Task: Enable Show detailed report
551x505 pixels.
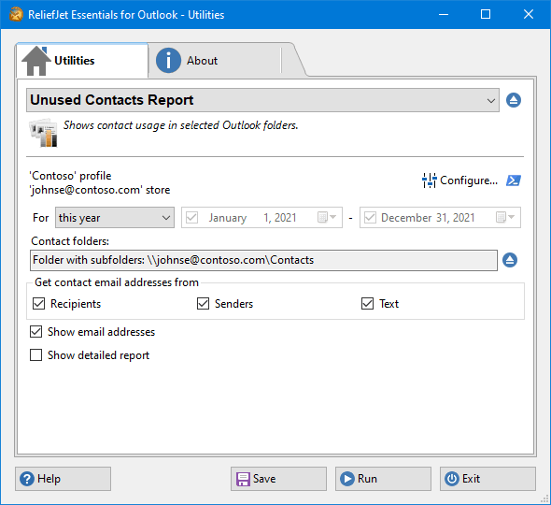Action: [35, 355]
